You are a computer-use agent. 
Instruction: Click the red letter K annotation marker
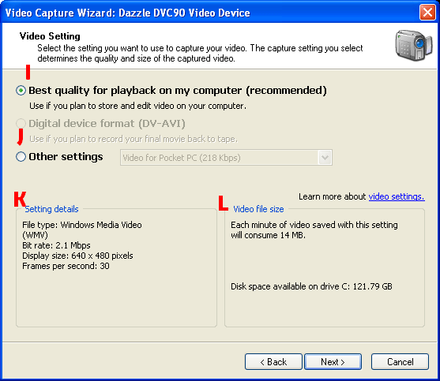(x=20, y=199)
